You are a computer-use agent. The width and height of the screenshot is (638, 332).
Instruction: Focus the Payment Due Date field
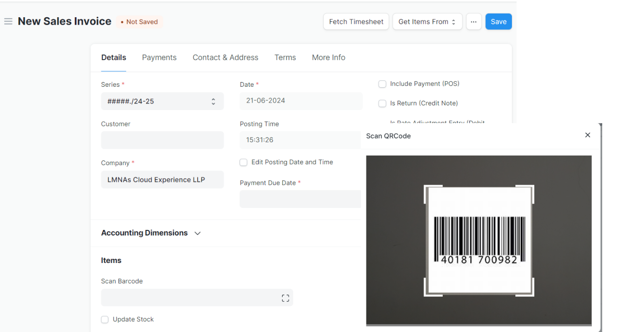[300, 199]
